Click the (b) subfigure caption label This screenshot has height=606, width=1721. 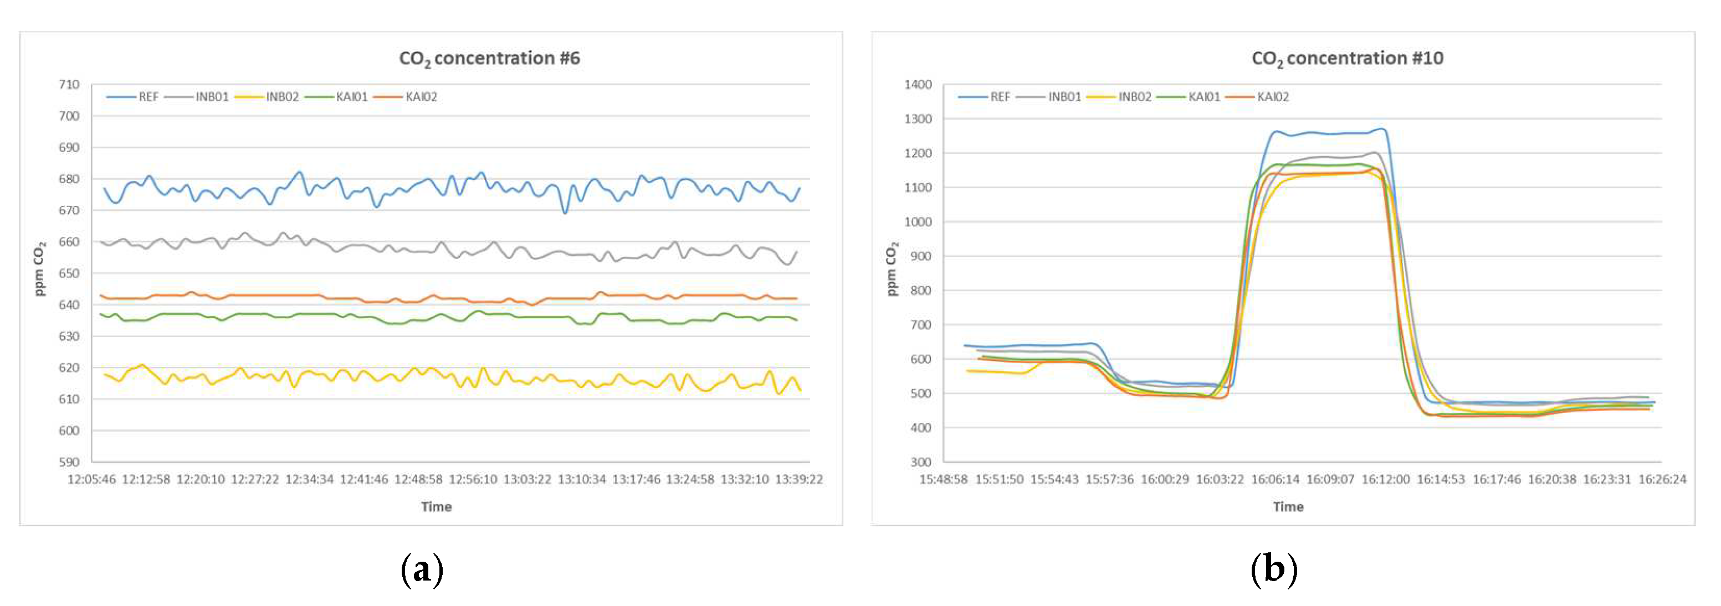coord(1273,569)
